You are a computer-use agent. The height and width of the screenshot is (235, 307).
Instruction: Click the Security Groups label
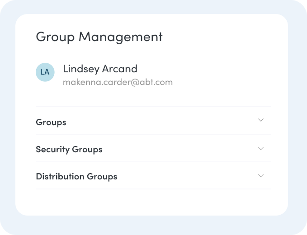(69, 150)
